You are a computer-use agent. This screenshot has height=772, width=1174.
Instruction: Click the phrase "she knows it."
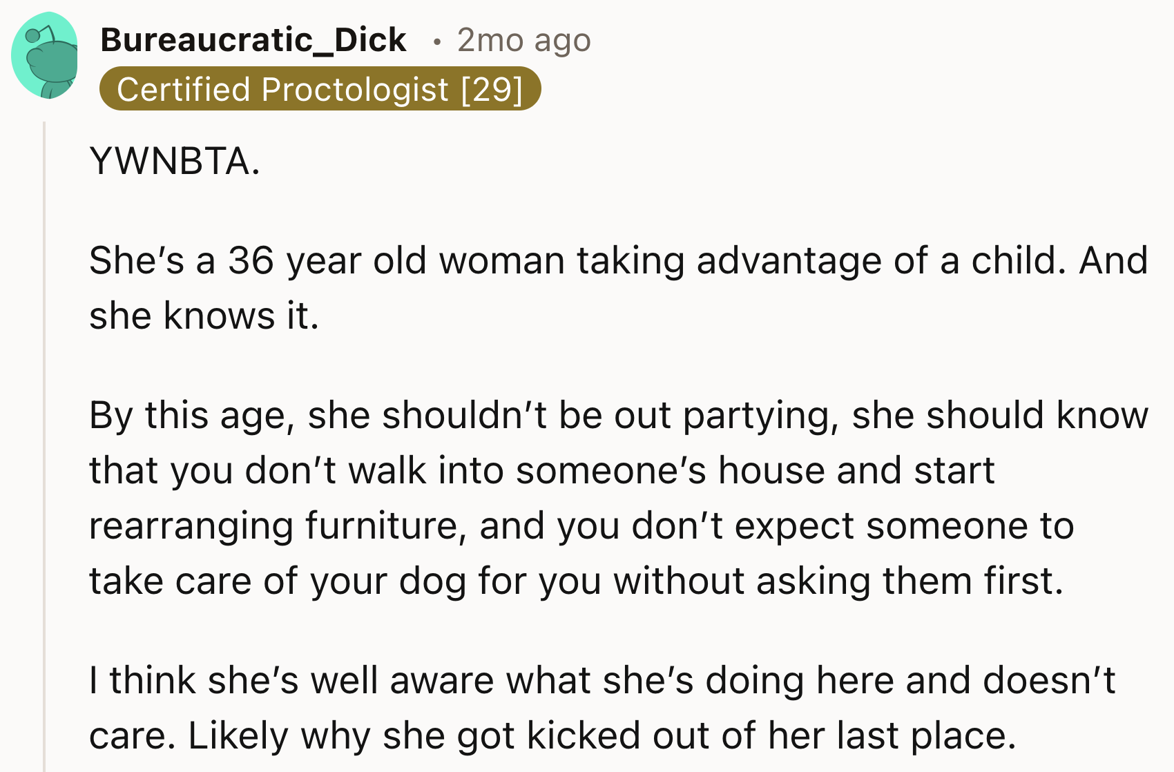(204, 316)
